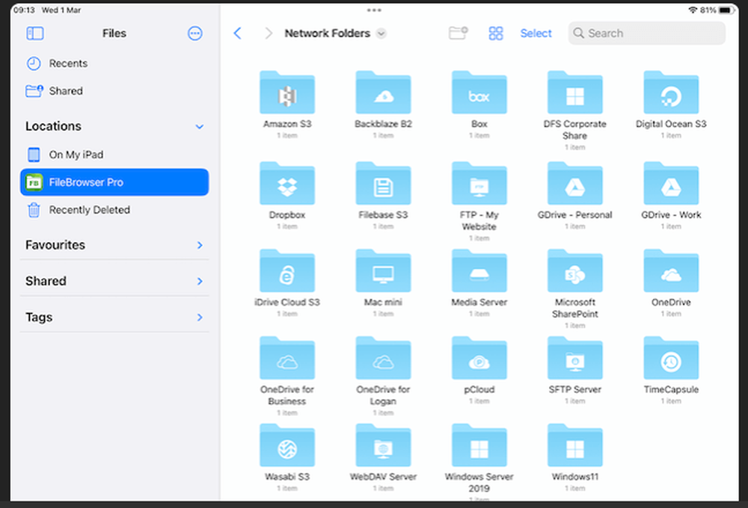The width and height of the screenshot is (748, 508).
Task: Open the pCloud folder
Action: click(479, 359)
